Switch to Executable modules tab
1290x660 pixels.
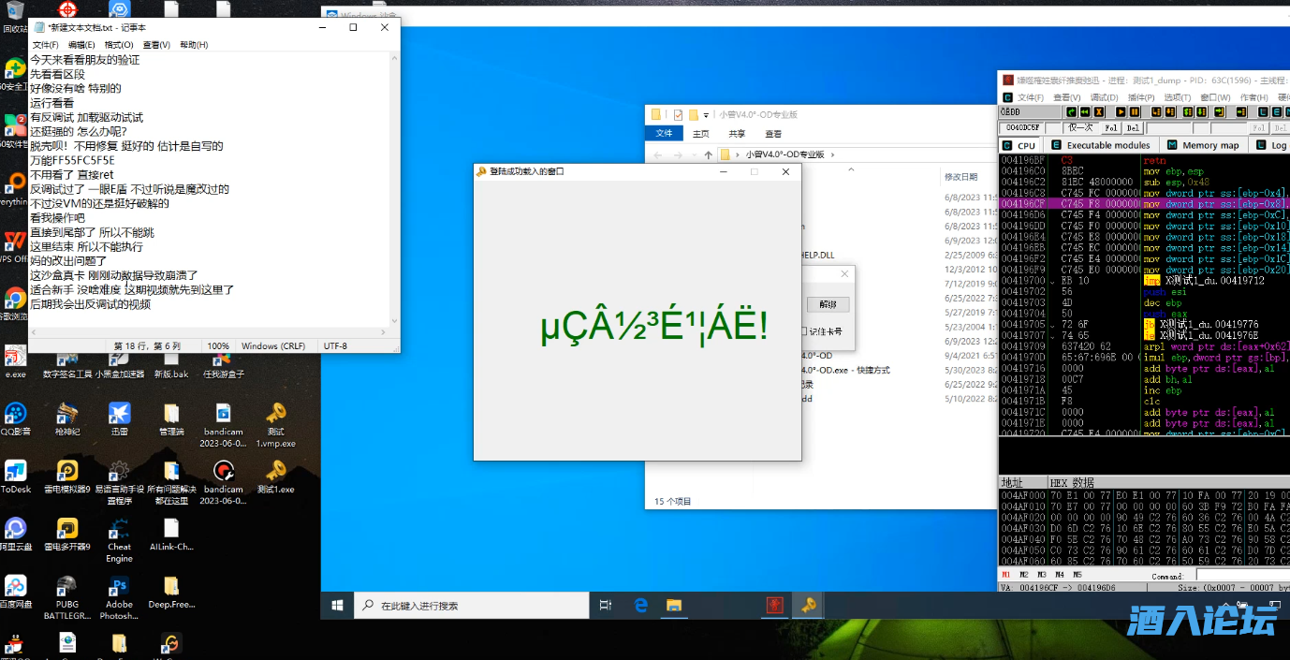point(1101,145)
